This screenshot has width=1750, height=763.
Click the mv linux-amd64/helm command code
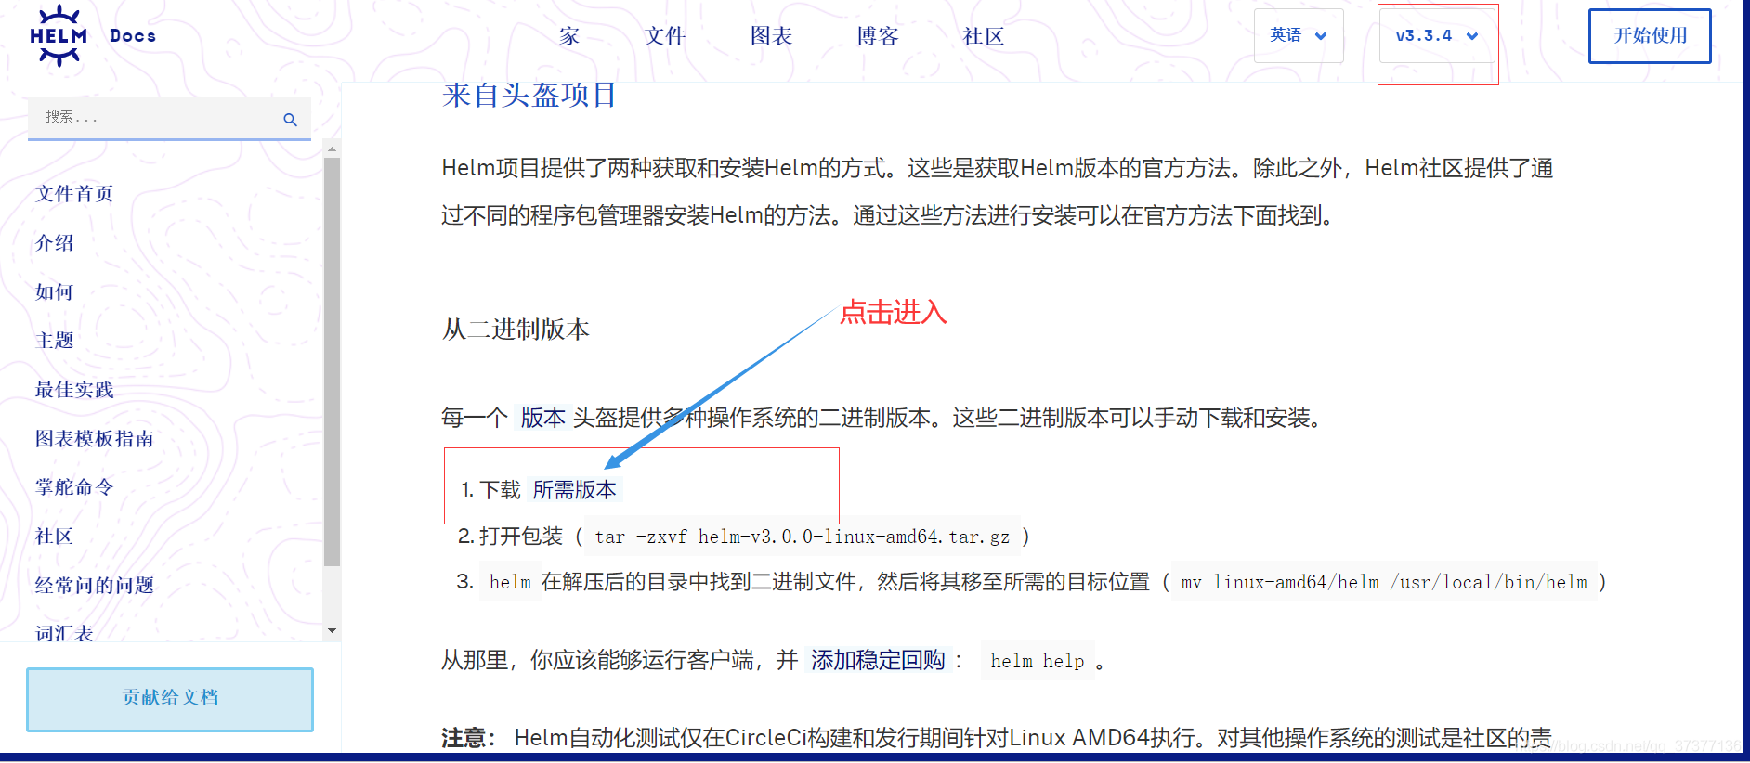(x=1384, y=582)
